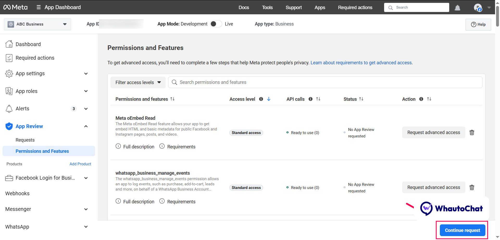Delete the Meta oEmbed Read permission
The image size is (500, 240).
[x=472, y=132]
